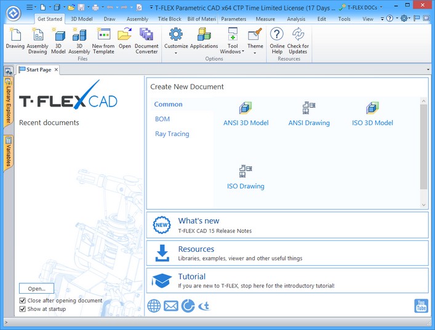Screen dimensions: 435x330
Task: Switch to the Draw ribbon tab
Action: click(110, 19)
